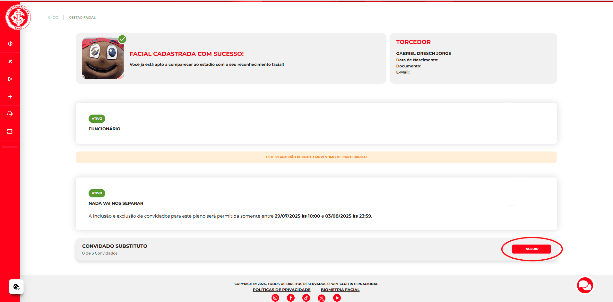Open the Facebook footer icon
The image size is (613, 302).
click(x=291, y=298)
